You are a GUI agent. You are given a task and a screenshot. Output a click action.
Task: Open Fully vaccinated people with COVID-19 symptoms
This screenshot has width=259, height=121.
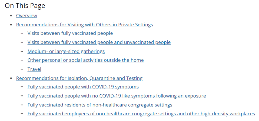coord(83,87)
